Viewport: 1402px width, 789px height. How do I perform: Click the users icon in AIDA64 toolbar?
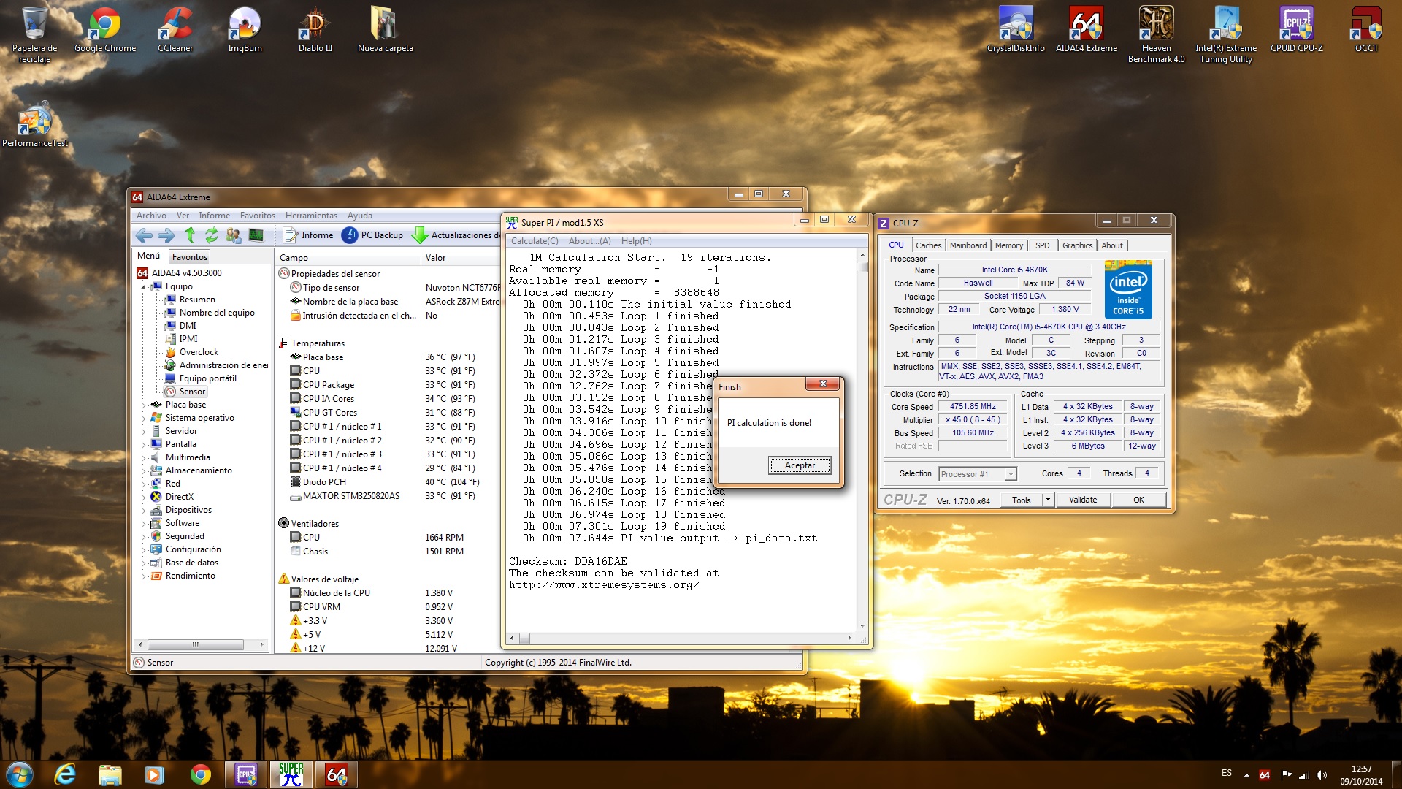click(x=234, y=235)
